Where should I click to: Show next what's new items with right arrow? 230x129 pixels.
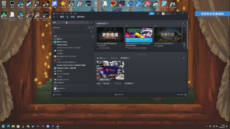tap(183, 24)
